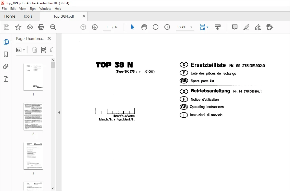
Task: Click the page number input field
Action: [x=107, y=27]
